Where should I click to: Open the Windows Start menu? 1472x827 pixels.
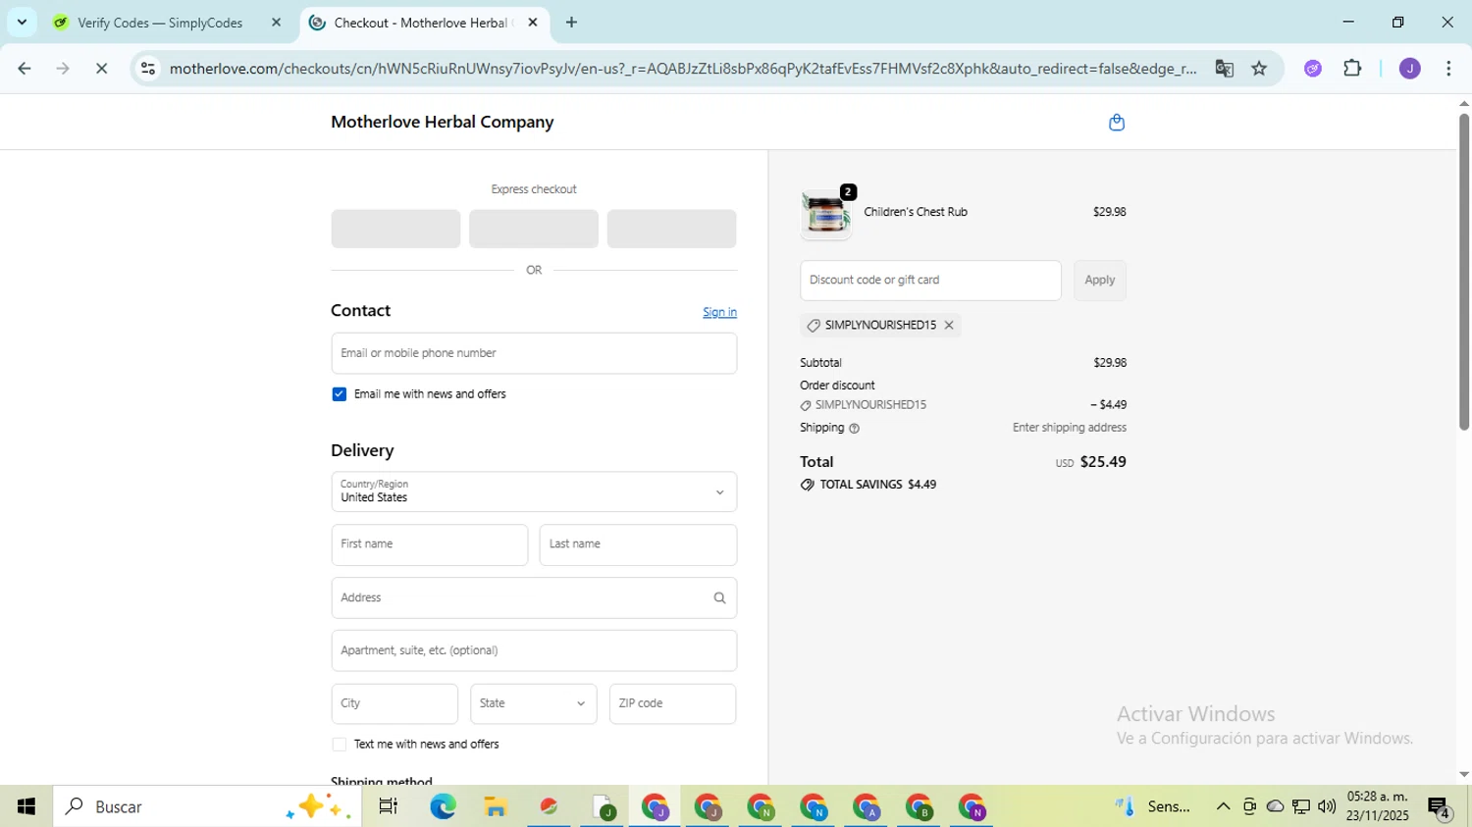point(26,806)
